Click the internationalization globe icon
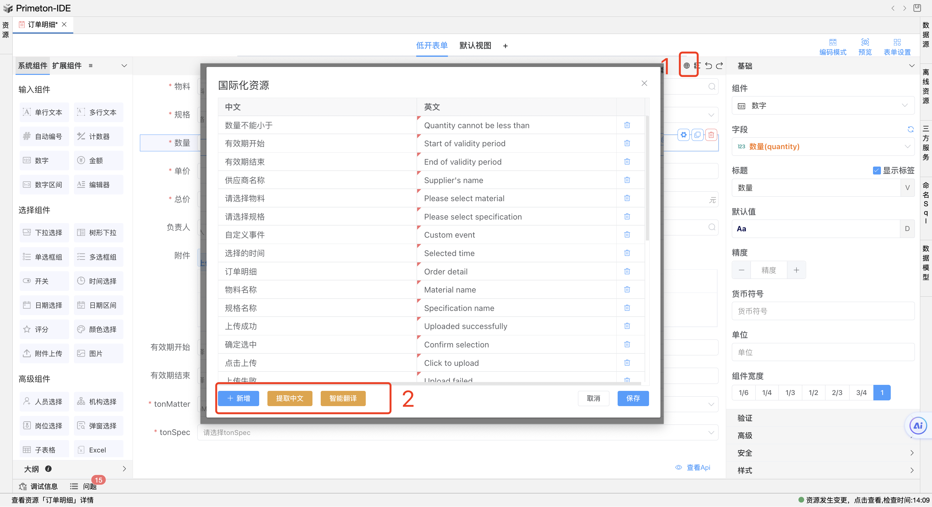 coord(686,65)
